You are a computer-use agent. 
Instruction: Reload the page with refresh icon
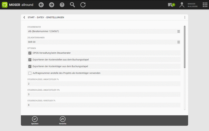point(83,5)
